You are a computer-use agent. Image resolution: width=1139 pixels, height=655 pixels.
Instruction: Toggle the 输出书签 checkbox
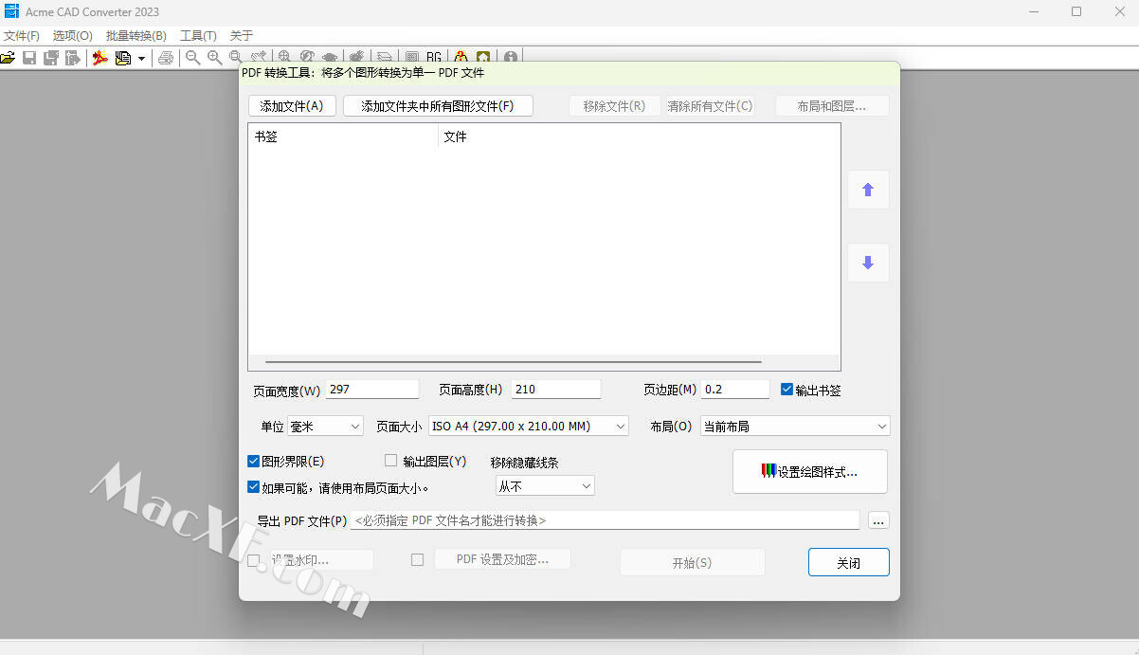click(x=786, y=390)
